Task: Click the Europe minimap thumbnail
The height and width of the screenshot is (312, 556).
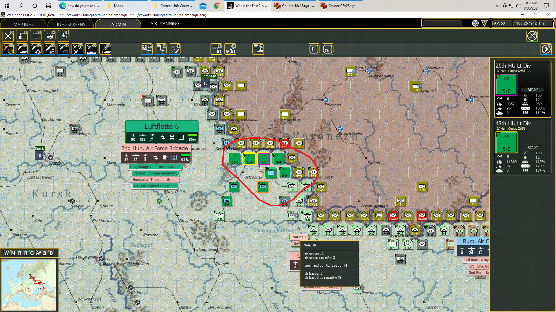Action: 29,285
